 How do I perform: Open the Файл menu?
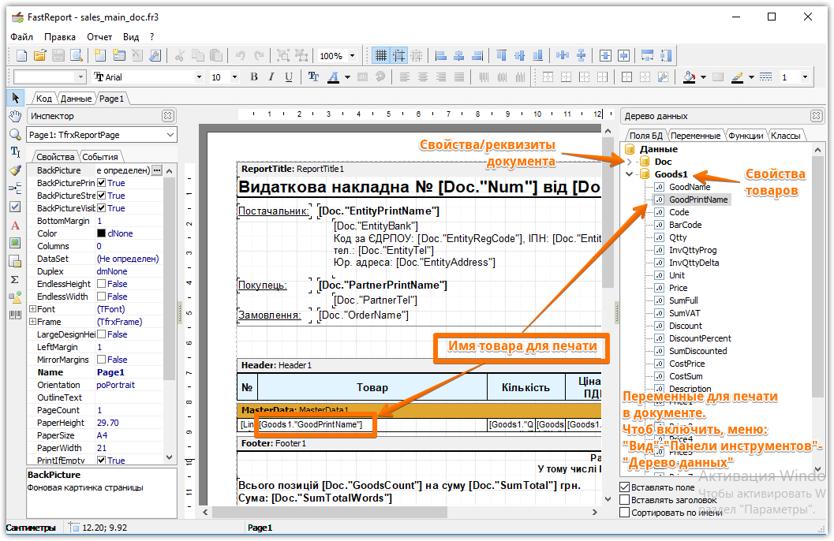22,36
